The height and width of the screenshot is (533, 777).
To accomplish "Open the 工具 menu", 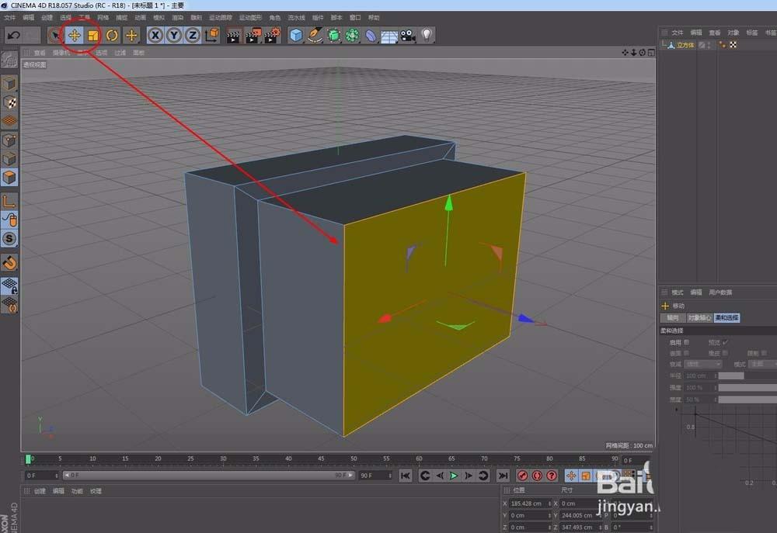I will (x=82, y=17).
